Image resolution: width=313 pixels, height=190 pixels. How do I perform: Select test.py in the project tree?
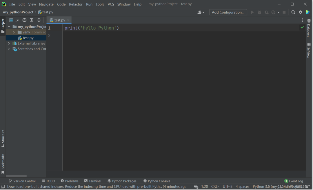tap(28, 38)
